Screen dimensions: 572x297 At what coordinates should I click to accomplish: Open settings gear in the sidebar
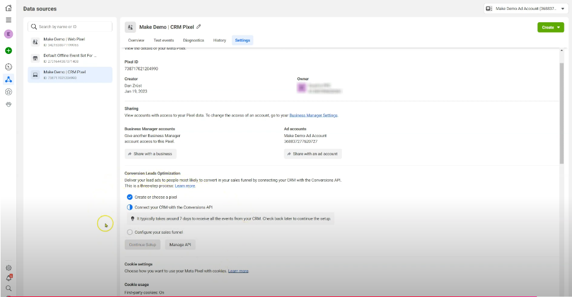tap(8, 268)
